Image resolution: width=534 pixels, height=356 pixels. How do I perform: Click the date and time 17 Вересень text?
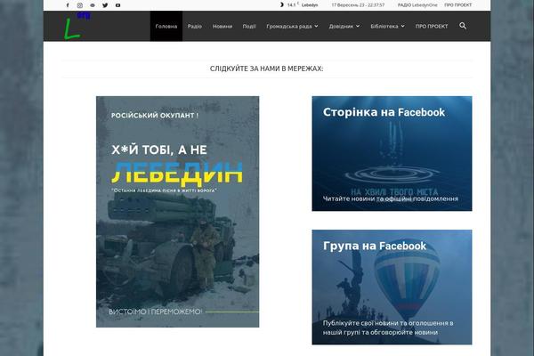point(358,5)
